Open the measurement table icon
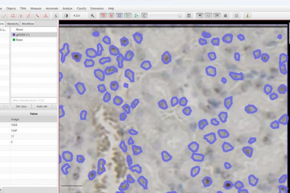The height and width of the screenshot is (193, 290). pos(189,16)
